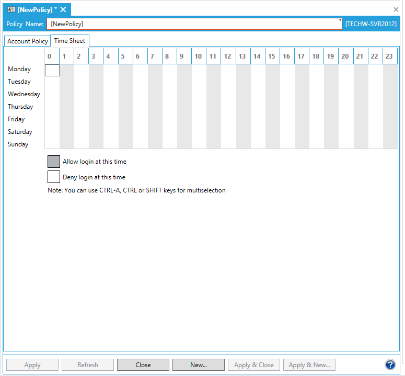The width and height of the screenshot is (405, 376).
Task: Select the hour 12 column header
Action: click(228, 56)
